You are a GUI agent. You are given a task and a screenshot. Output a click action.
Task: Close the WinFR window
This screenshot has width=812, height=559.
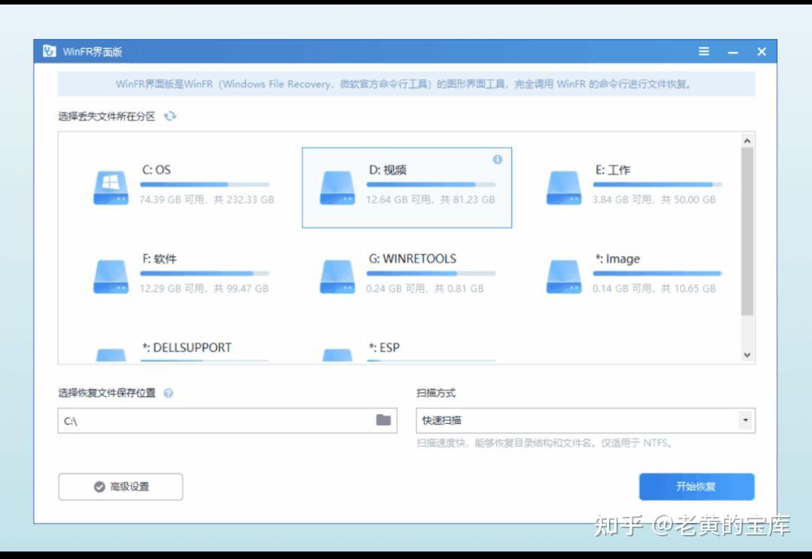(762, 52)
